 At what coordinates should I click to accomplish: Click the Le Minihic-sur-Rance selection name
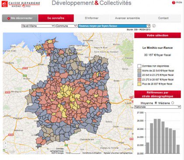pos(157,48)
